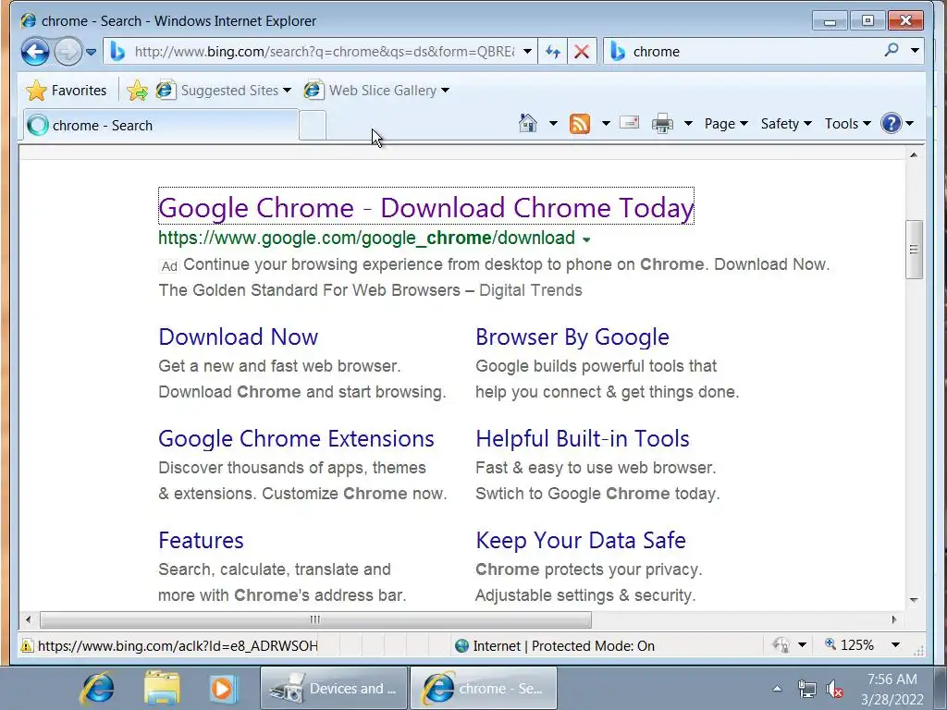The height and width of the screenshot is (710, 947).
Task: Click Add to Favorites Bar icon
Action: pos(138,91)
